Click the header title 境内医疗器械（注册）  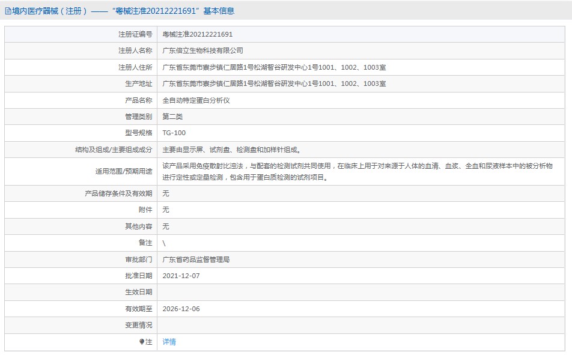[50, 11]
